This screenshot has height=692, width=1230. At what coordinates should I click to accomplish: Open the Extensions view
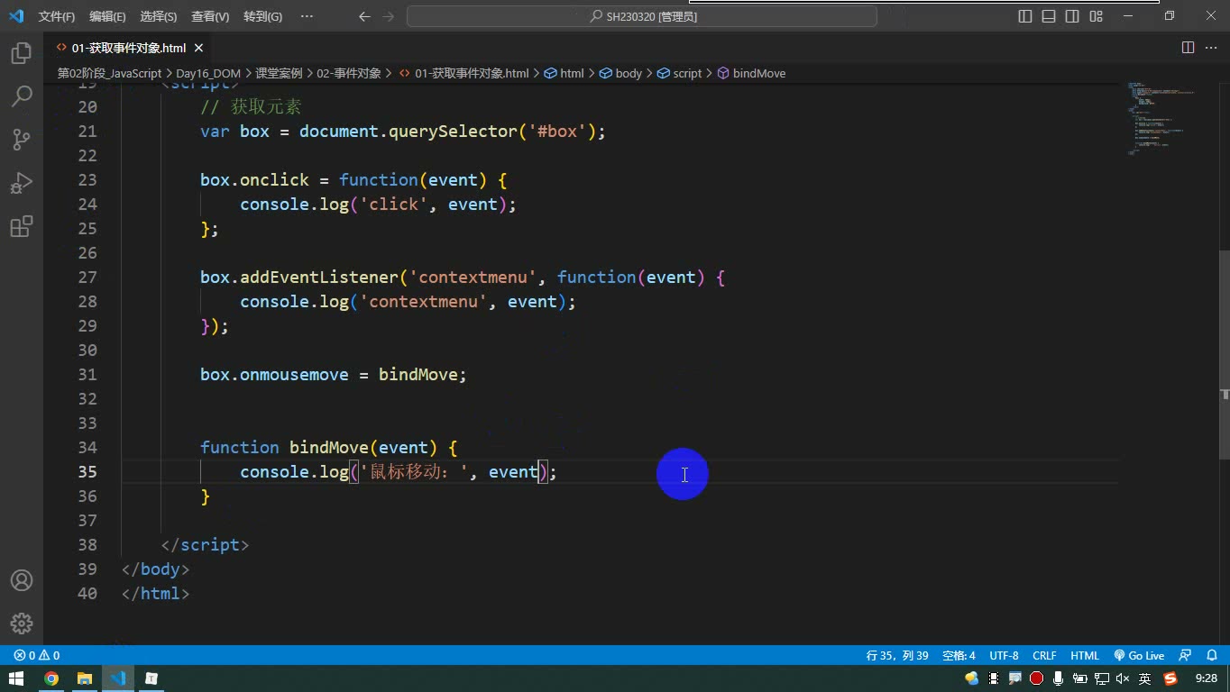22,226
